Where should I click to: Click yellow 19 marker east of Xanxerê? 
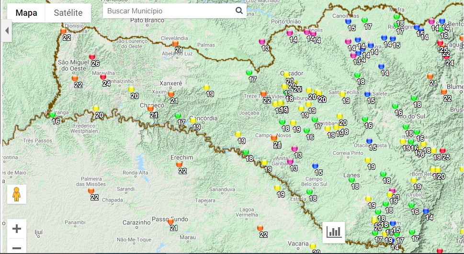(x=206, y=88)
